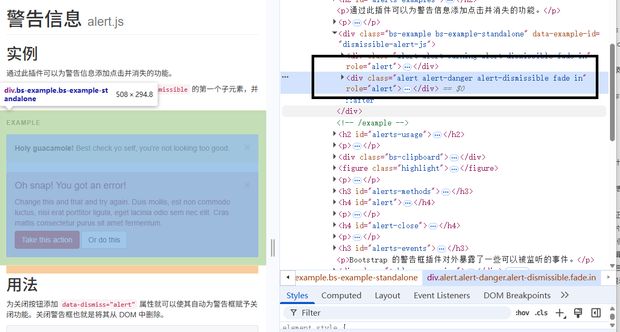Screen dimensions: 620x332
Task: Open the Styles tab in DevTools
Action: pos(297,296)
